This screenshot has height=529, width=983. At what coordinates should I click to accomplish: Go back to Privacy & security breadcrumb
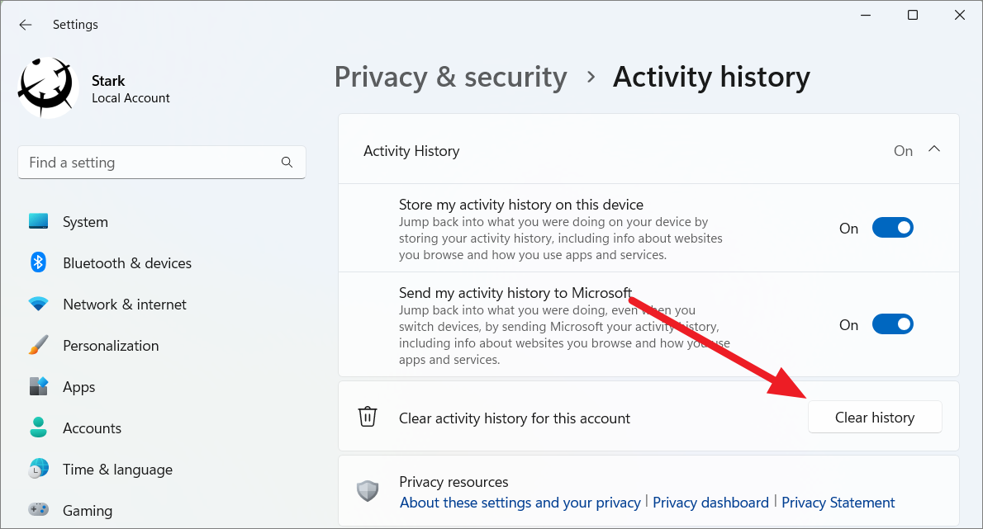tap(451, 78)
